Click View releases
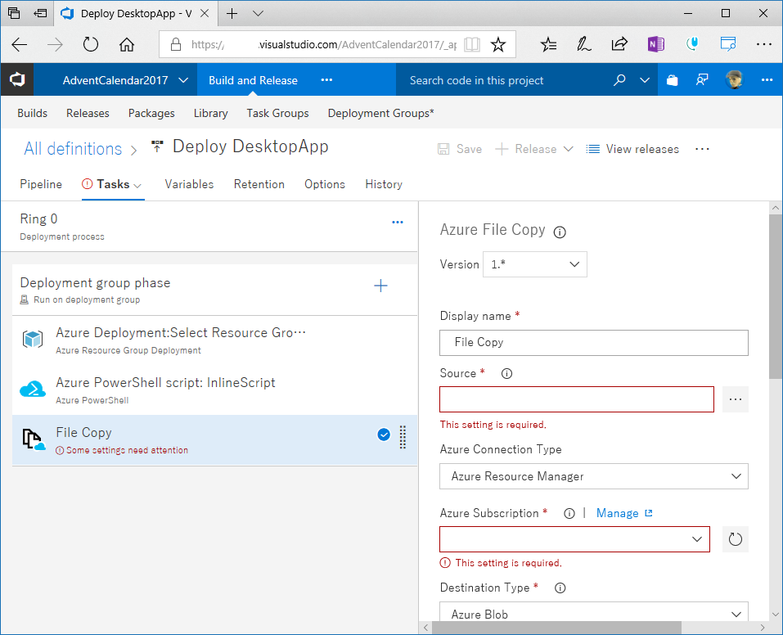Screen dimensions: 783x635 pos(632,149)
